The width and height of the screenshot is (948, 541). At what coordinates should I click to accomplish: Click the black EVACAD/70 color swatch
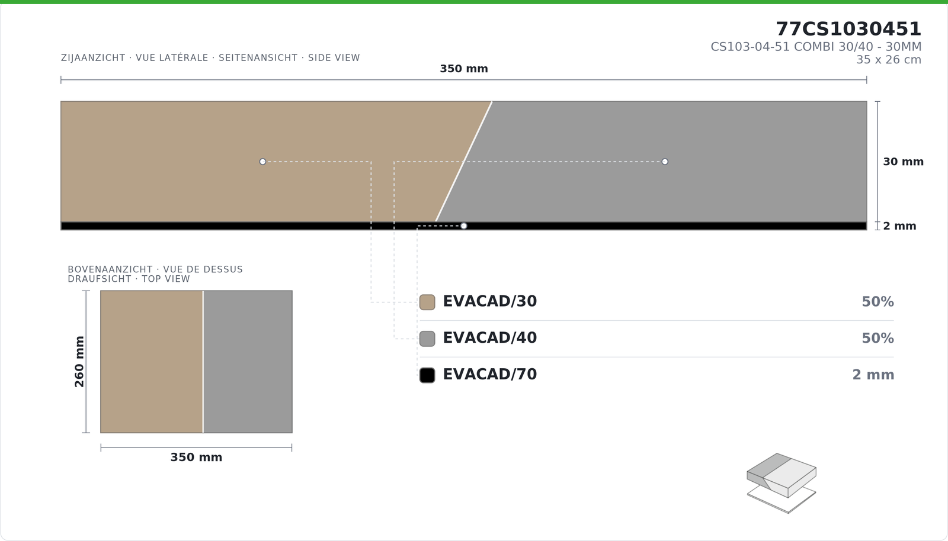pos(427,375)
